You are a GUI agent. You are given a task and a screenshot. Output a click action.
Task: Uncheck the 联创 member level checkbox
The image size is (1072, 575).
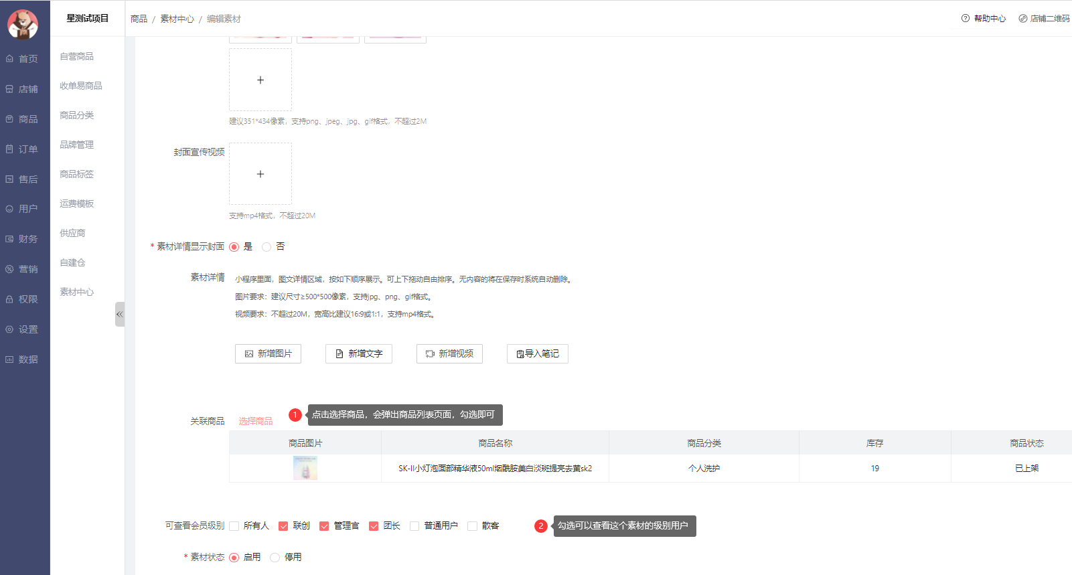(283, 526)
